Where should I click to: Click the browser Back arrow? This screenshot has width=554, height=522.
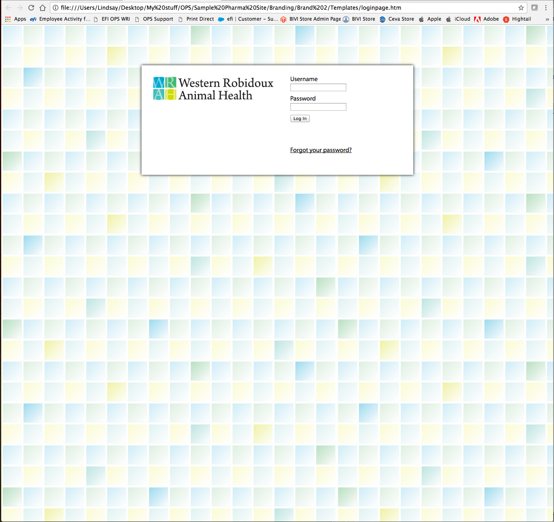pyautogui.click(x=9, y=8)
